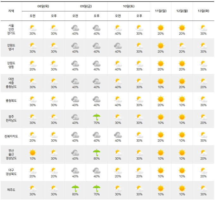The width and height of the screenshot is (215, 200).
Task: Click the 09일(금) date header
Action: pyautogui.click(x=86, y=6)
